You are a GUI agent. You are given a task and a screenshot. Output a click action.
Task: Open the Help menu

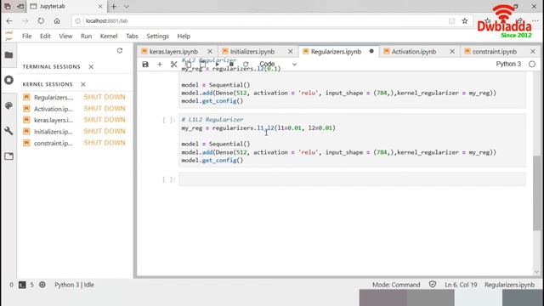184,36
